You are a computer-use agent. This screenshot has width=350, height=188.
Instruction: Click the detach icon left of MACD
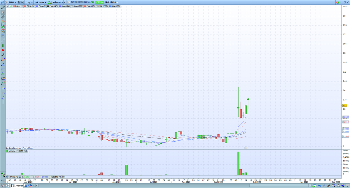click(x=7, y=177)
